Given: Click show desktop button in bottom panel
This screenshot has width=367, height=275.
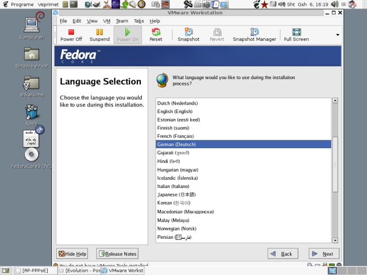Looking at the screenshot, I should (x=6, y=271).
